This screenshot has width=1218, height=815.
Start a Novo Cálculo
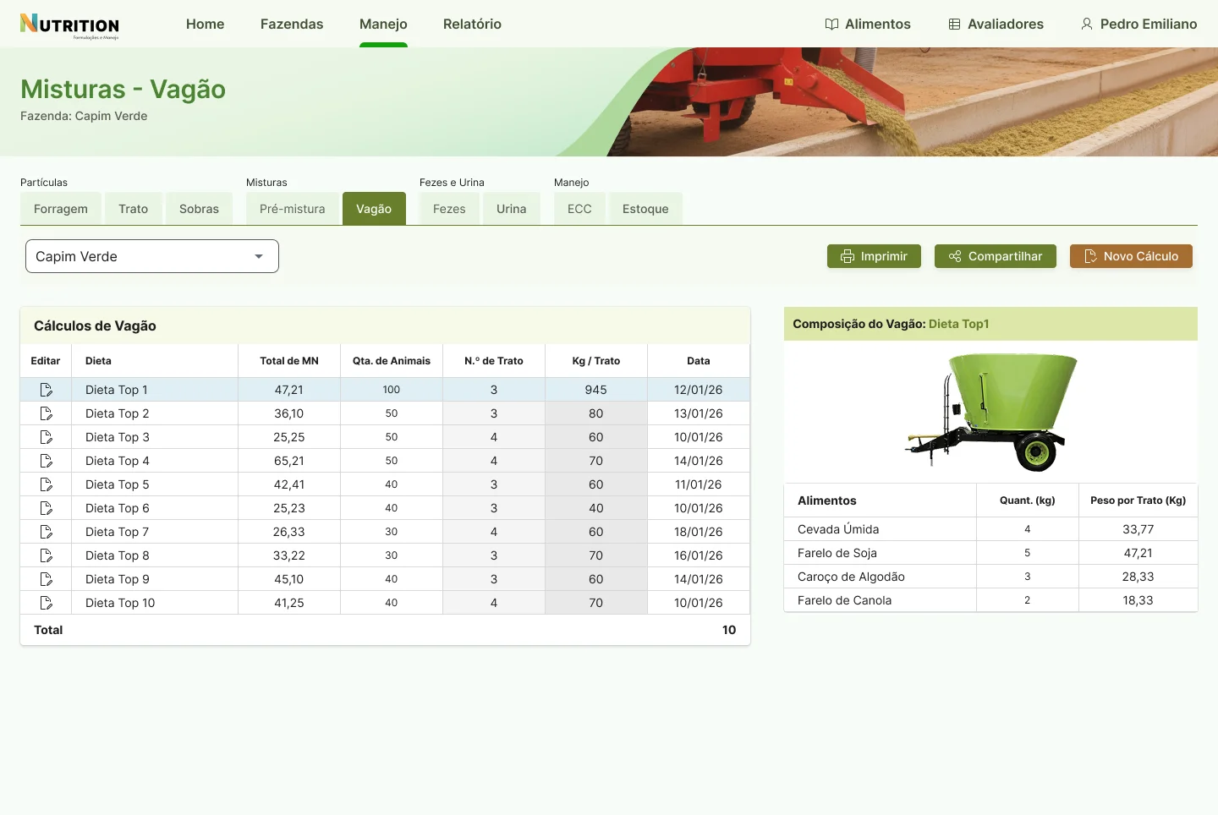[1131, 256]
